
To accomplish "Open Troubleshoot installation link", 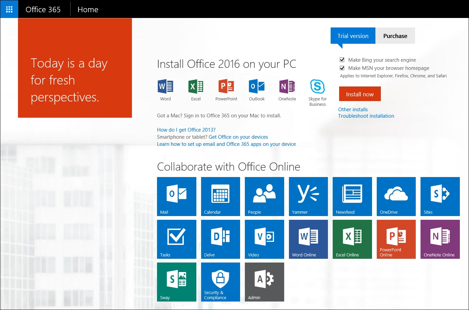I will coord(366,116).
